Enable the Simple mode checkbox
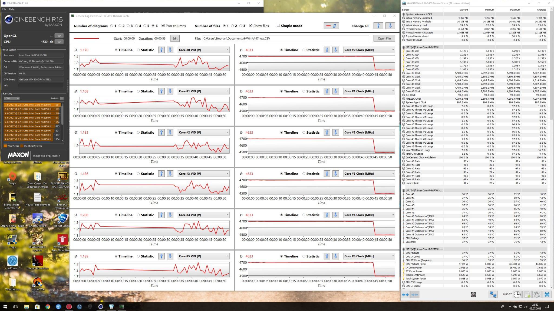This screenshot has height=311, width=554. point(278,25)
